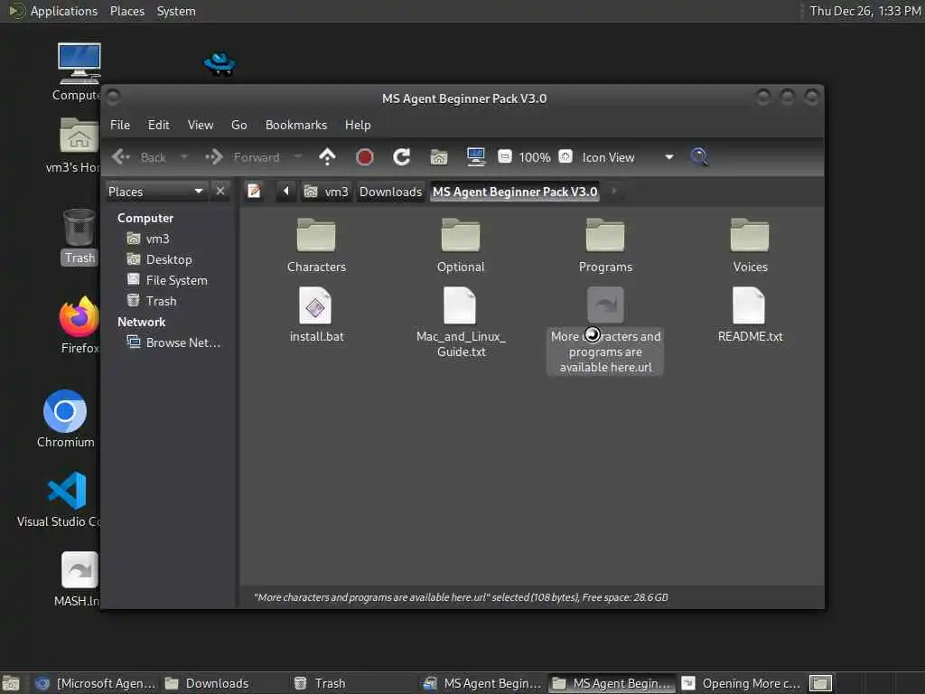Open the File menu
This screenshot has height=694, width=925.
[x=120, y=125]
